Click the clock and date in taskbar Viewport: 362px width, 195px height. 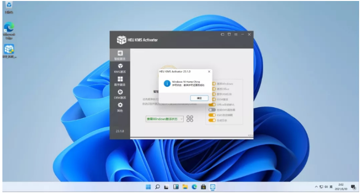point(341,186)
